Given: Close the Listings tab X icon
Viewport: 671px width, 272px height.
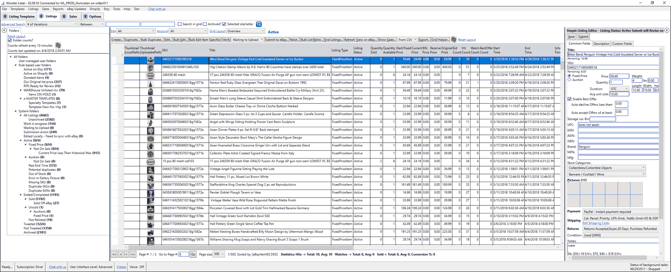Looking at the screenshot, I should [x=42, y=16].
